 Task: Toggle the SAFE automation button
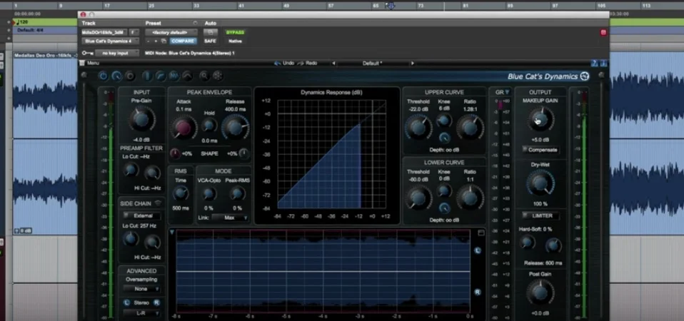pos(210,41)
